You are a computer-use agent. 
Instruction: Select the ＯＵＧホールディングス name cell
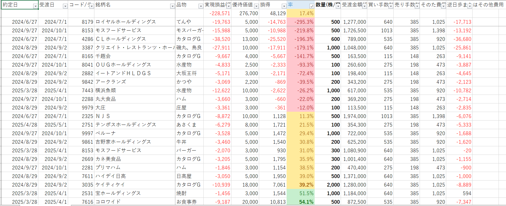135,65
